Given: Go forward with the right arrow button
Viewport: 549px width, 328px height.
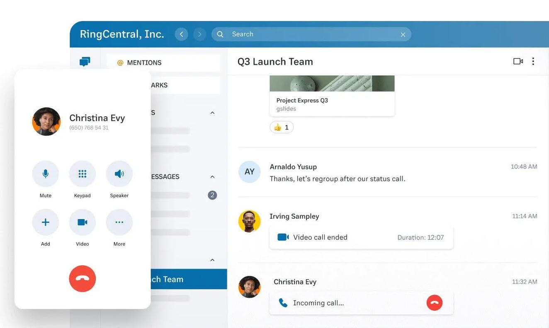Looking at the screenshot, I should (x=199, y=34).
